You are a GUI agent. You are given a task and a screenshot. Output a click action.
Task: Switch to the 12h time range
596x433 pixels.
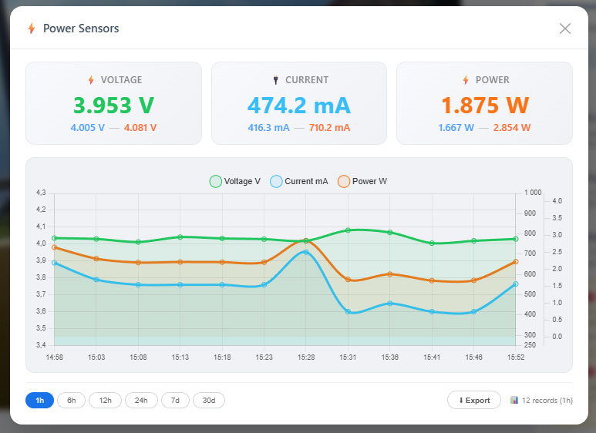pyautogui.click(x=106, y=401)
